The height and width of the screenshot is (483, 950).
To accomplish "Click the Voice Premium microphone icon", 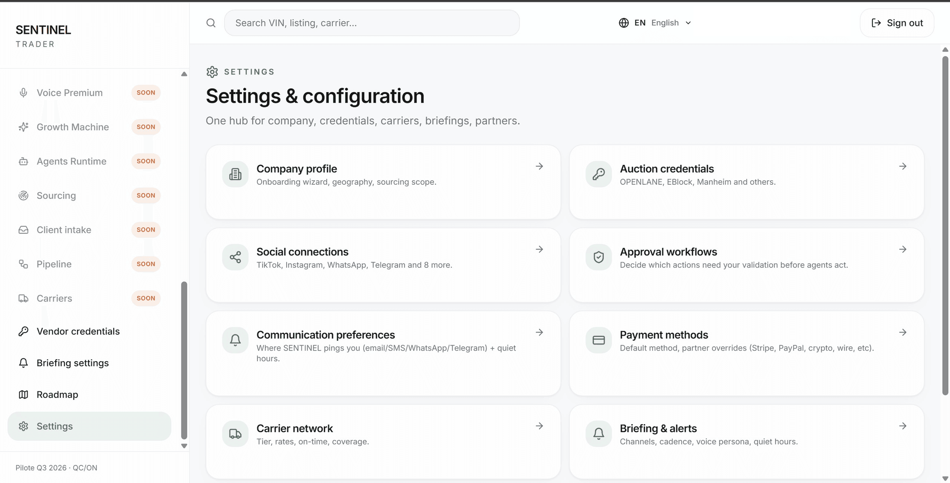I will [x=23, y=93].
